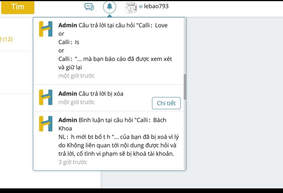Click the H logo beside "Câu trả lời bị xóa"
This screenshot has width=283, height=193.
tap(45, 97)
